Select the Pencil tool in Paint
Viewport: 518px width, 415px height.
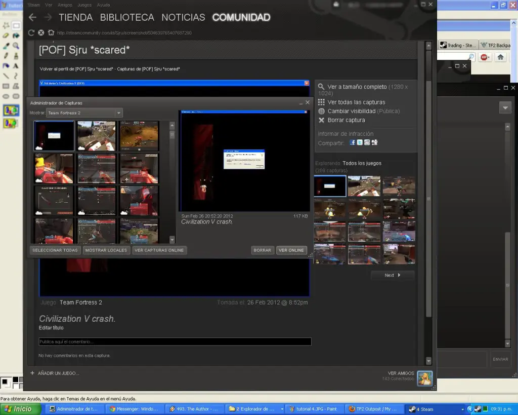tap(6, 56)
